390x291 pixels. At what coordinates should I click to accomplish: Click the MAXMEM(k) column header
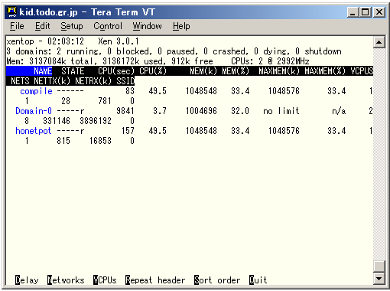click(279, 71)
